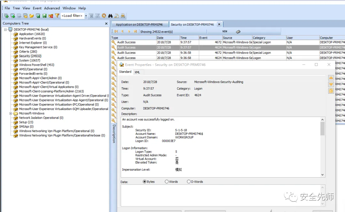Jump to first event with navigation arrow
Viewport: 345px width, 212px height.
click(x=116, y=32)
